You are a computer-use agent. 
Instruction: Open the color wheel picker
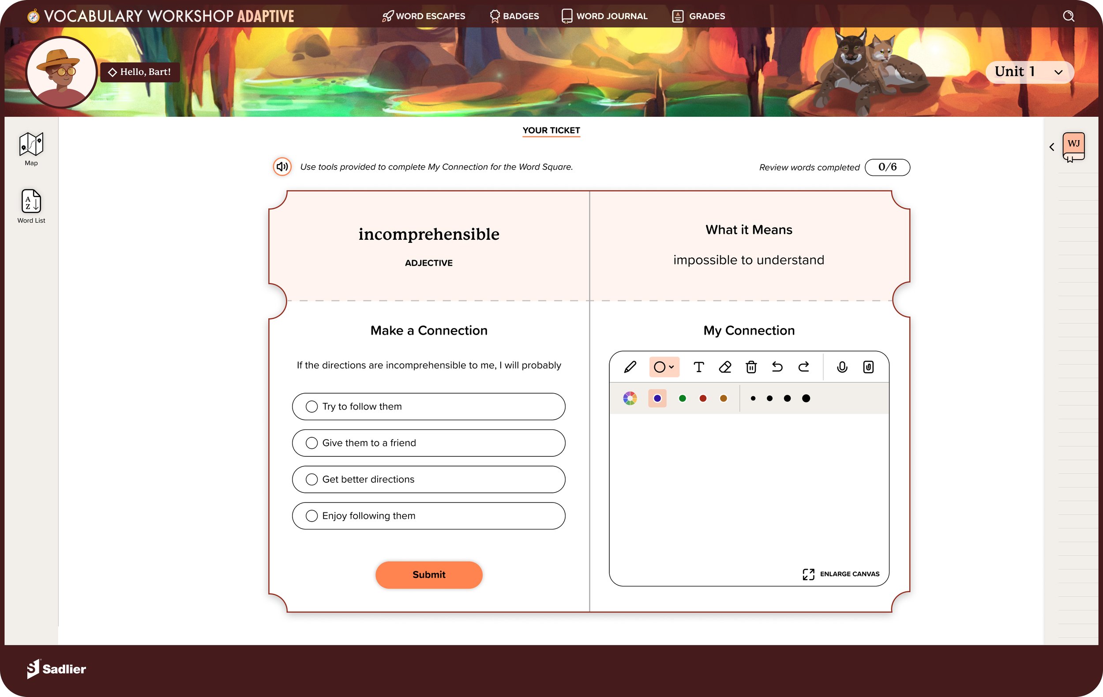point(630,398)
